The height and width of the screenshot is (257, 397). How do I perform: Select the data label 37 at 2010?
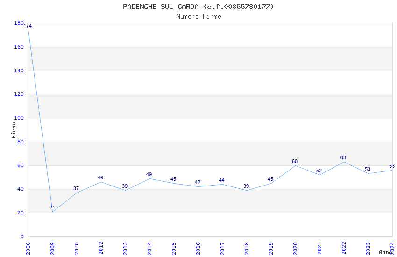(76, 188)
